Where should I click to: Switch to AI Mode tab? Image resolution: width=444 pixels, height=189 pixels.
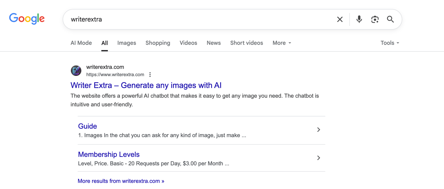[x=81, y=43]
